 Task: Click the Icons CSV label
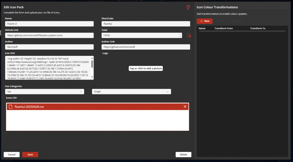pyautogui.click(x=11, y=98)
